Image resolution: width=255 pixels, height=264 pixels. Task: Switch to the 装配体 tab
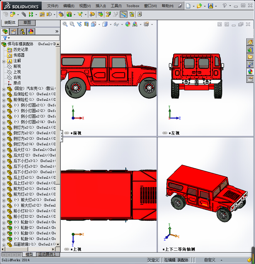point(10,23)
